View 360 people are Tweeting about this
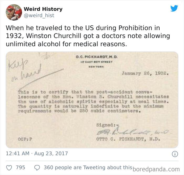Viewport: 184px width, 175px height. [88, 167]
